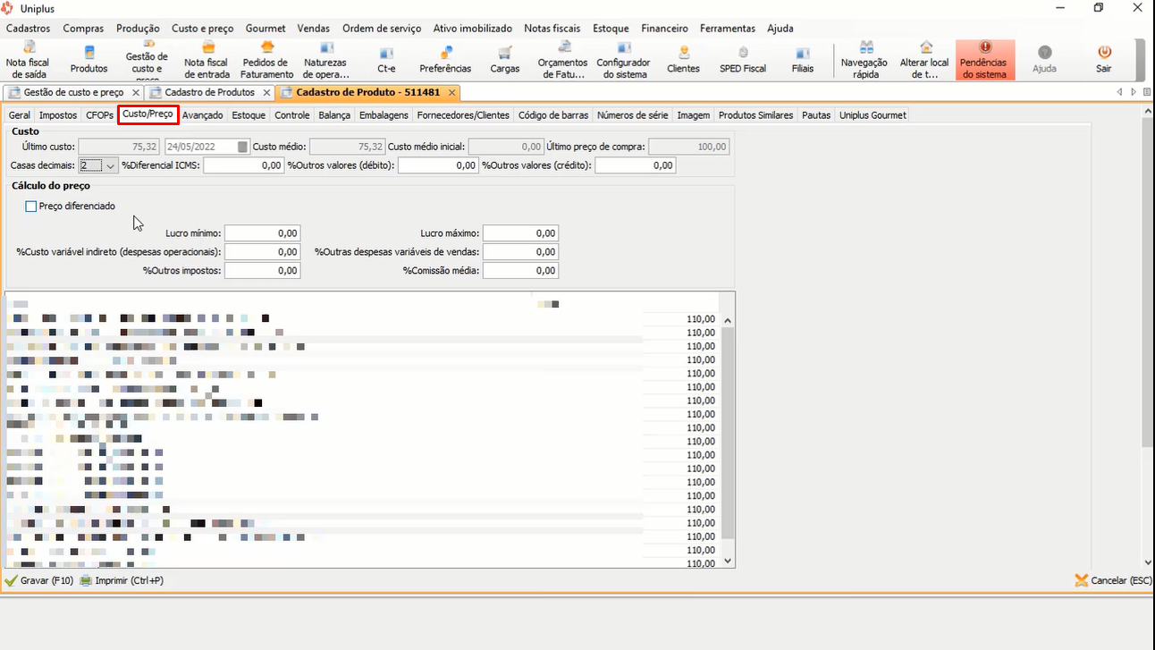Viewport: 1155px width, 650px height.
Task: Open the SPED Fiscal toolbar icon
Action: point(743,59)
